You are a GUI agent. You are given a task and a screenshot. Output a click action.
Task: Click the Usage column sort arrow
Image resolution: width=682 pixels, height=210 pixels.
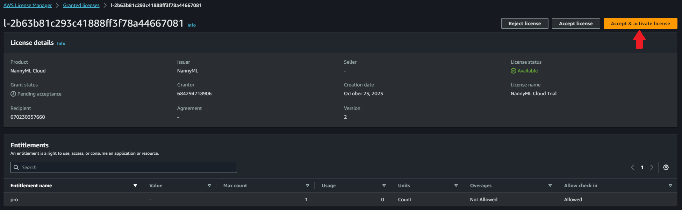tap(384, 185)
